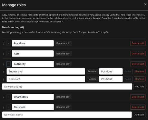The image size is (148, 120).
Task: Grab the drag handle for Submissive role
Action: pos(4,72)
